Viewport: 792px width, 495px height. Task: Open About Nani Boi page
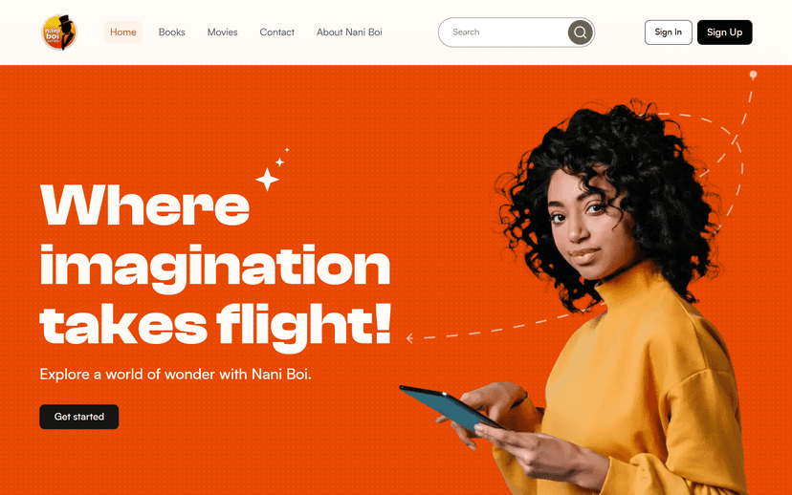[x=349, y=32]
